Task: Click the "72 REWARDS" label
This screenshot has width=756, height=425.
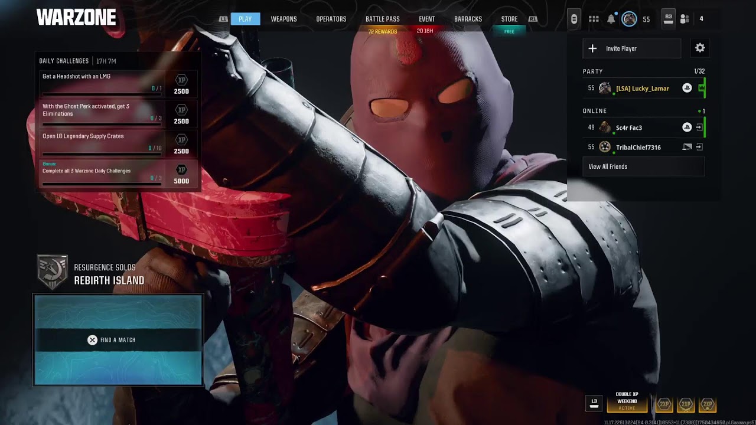Action: tap(382, 31)
